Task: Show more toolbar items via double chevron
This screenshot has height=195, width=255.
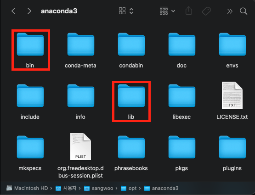Action: click(x=230, y=11)
